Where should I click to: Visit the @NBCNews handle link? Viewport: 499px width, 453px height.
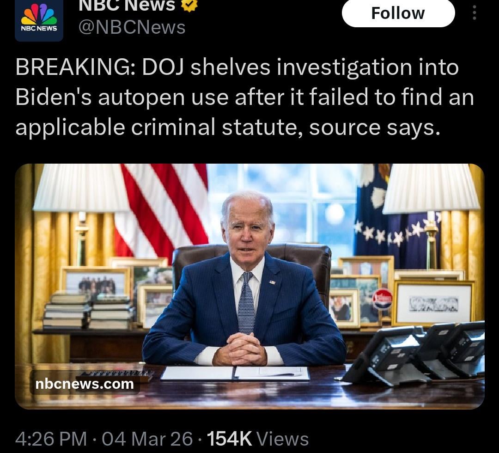click(x=132, y=27)
